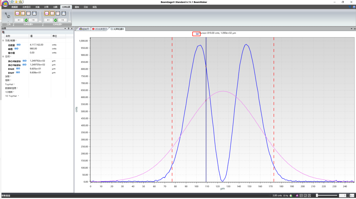Click the ISO link next to 总能量

coord(18,45)
